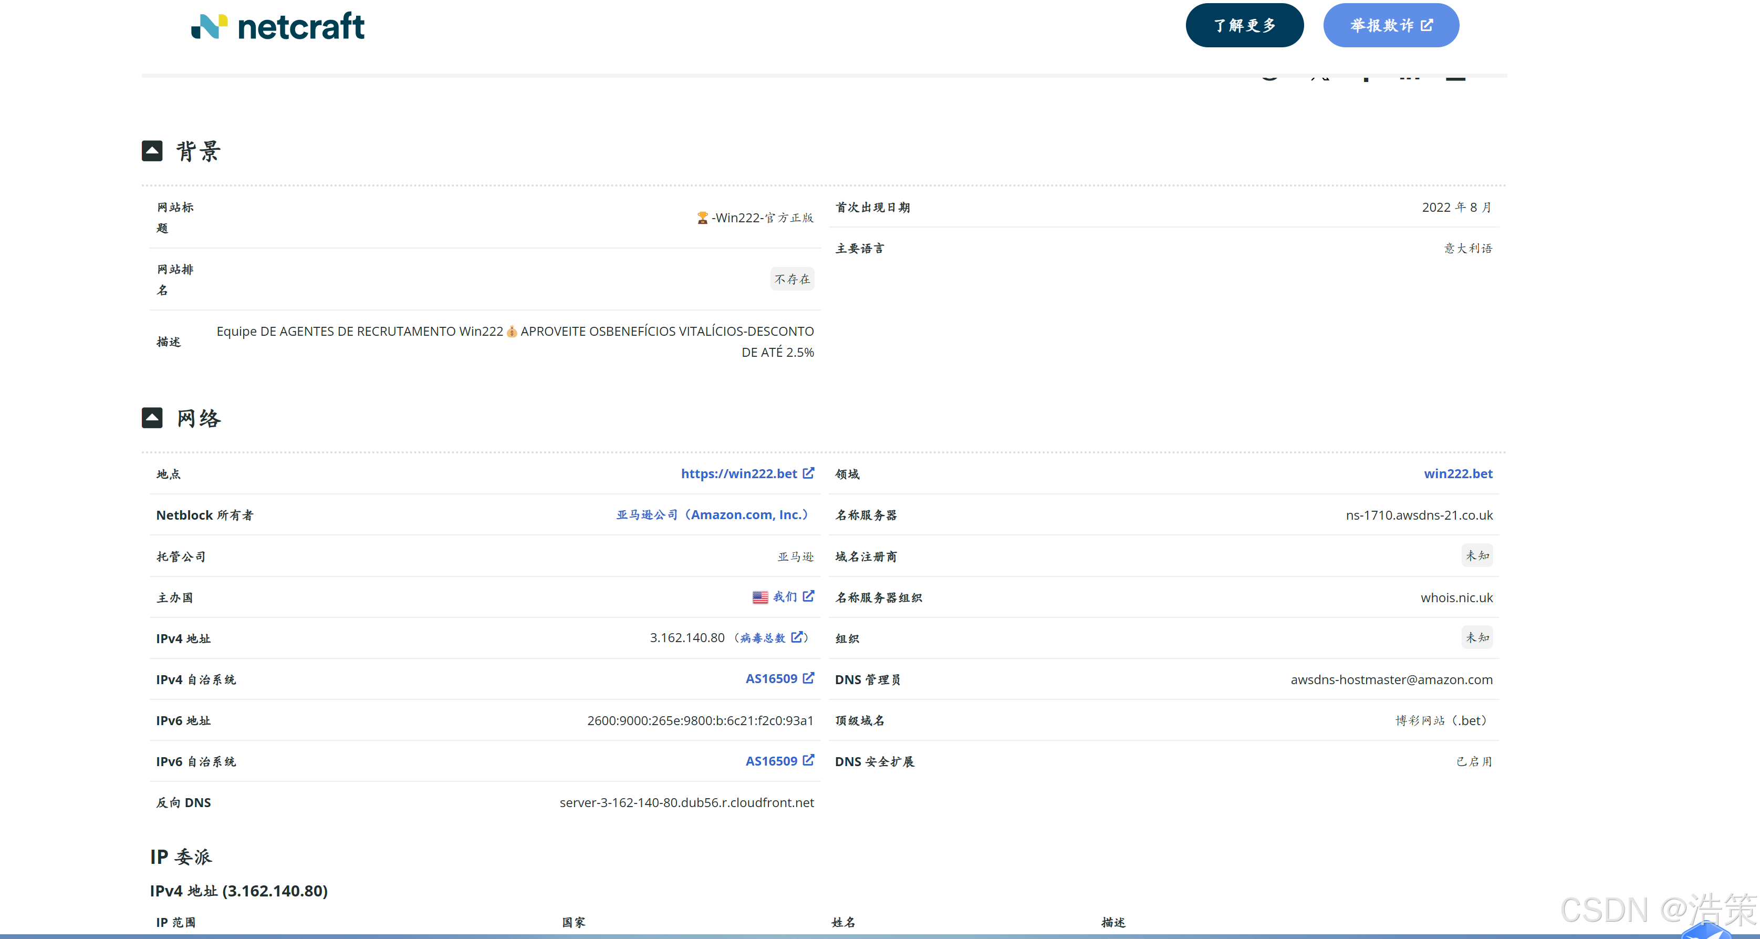Screen dimensions: 1760x939
Task: Click external link icon beside https://win222.bet
Action: (808, 473)
